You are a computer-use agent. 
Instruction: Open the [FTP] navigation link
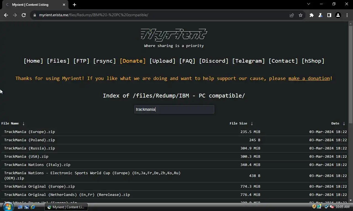tap(81, 61)
